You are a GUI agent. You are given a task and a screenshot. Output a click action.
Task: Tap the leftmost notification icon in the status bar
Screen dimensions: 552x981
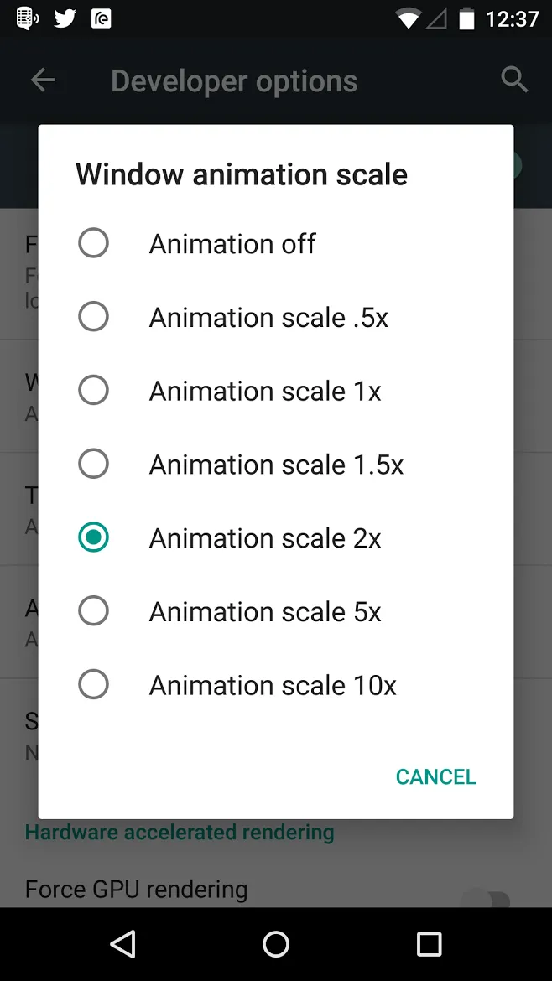pyautogui.click(x=25, y=18)
